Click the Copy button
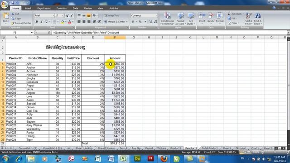Image resolution: width=290 pixels, height=163 pixels. tap(16, 19)
